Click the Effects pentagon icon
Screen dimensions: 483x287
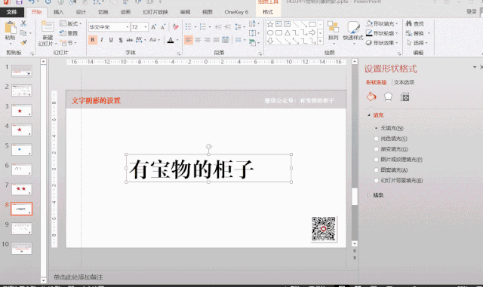pos(388,97)
